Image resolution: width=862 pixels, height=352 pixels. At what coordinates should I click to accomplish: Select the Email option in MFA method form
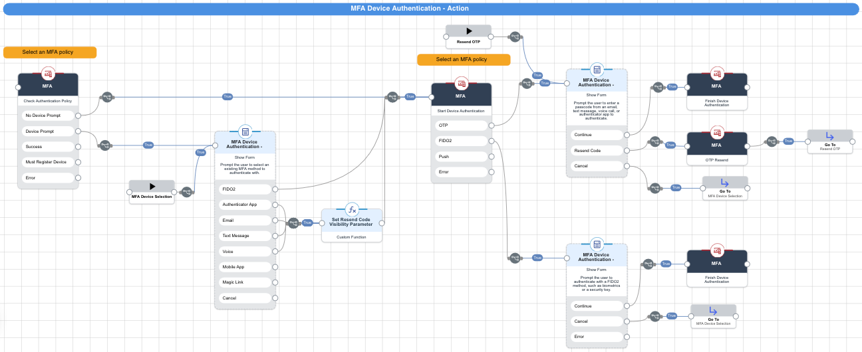245,220
